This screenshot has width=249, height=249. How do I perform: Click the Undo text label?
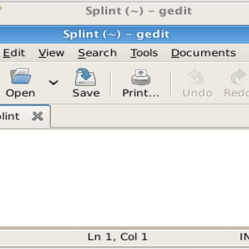197,93
